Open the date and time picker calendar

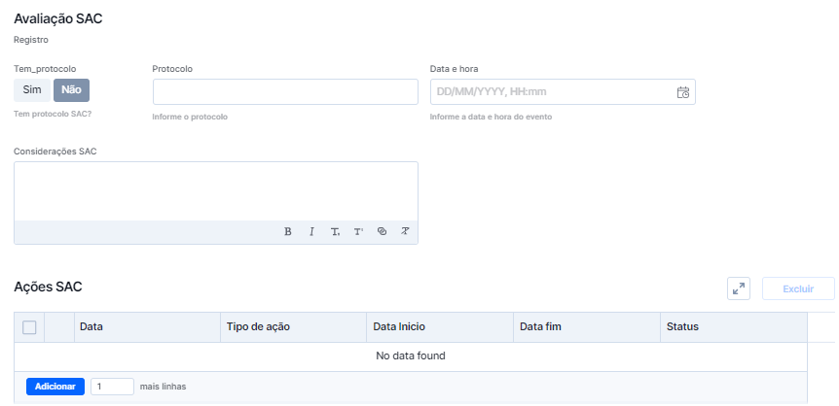point(683,92)
